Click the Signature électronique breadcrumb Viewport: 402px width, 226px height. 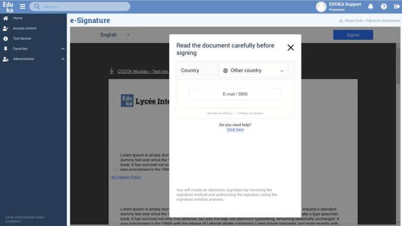(383, 21)
